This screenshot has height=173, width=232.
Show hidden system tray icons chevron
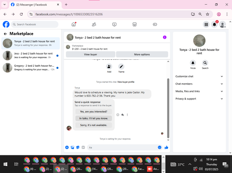point(190,164)
